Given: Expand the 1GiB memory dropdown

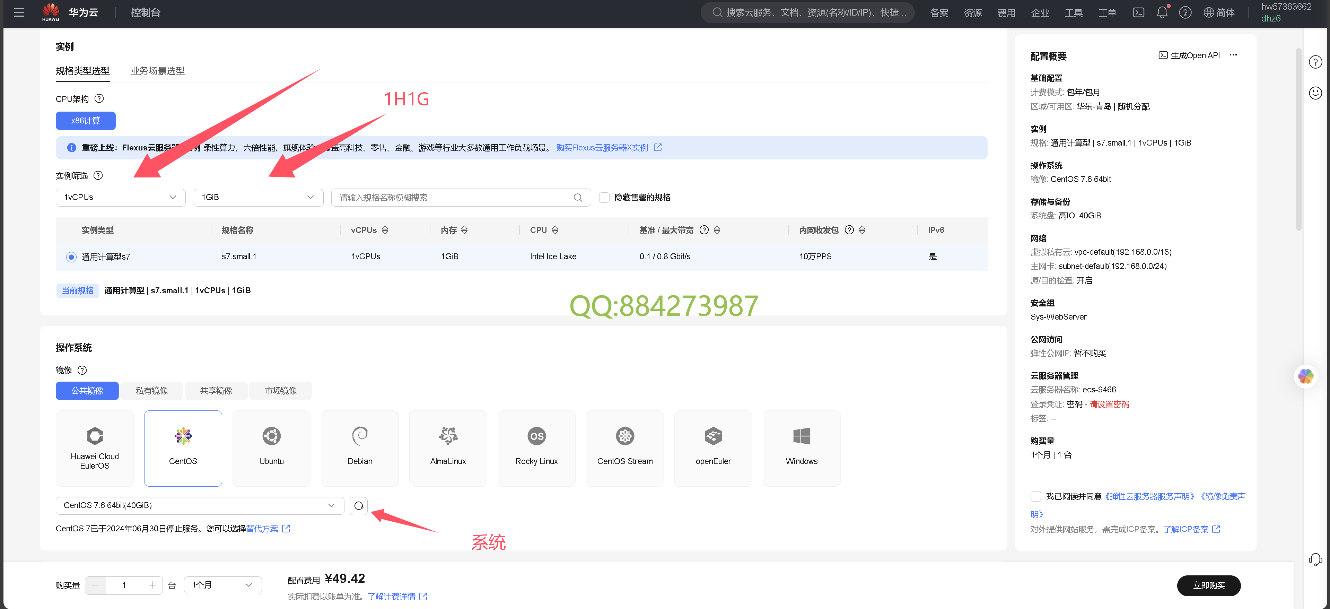Looking at the screenshot, I should pyautogui.click(x=258, y=197).
